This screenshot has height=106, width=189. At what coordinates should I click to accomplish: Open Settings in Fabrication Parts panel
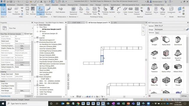click(x=184, y=96)
